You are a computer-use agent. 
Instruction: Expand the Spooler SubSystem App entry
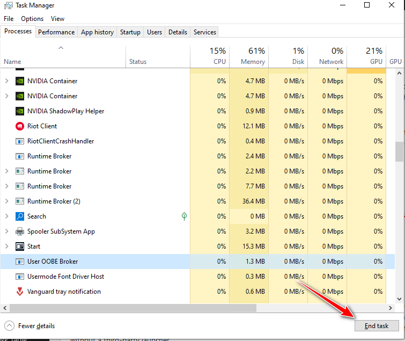pos(6,231)
